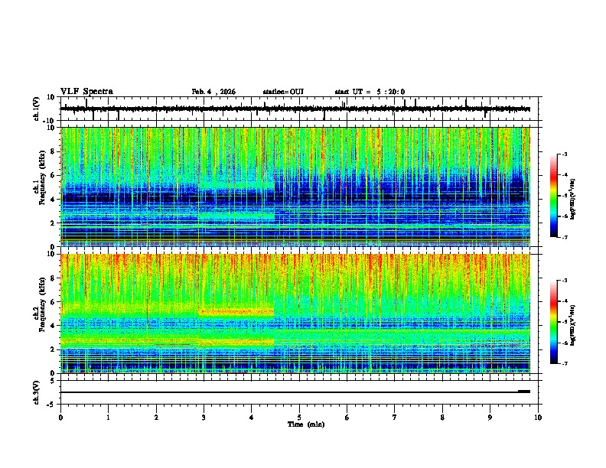Click the ch.1 voltage waveform trace

tap(295, 109)
